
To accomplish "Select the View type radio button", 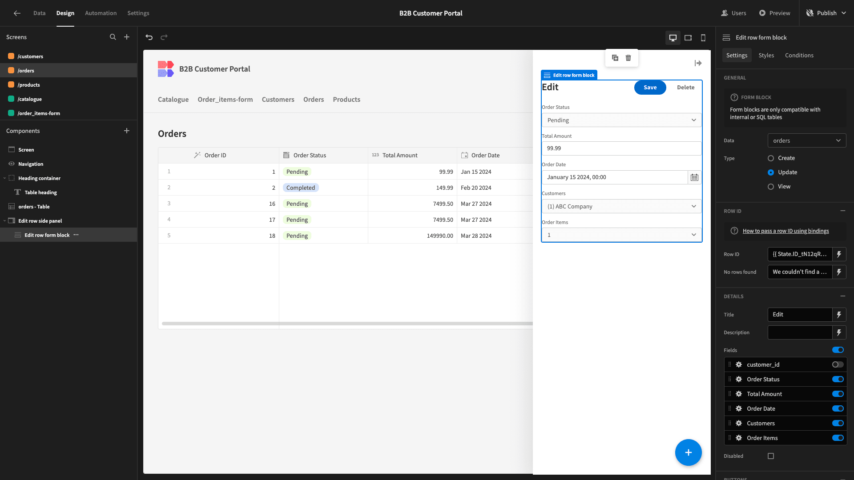I will [771, 187].
